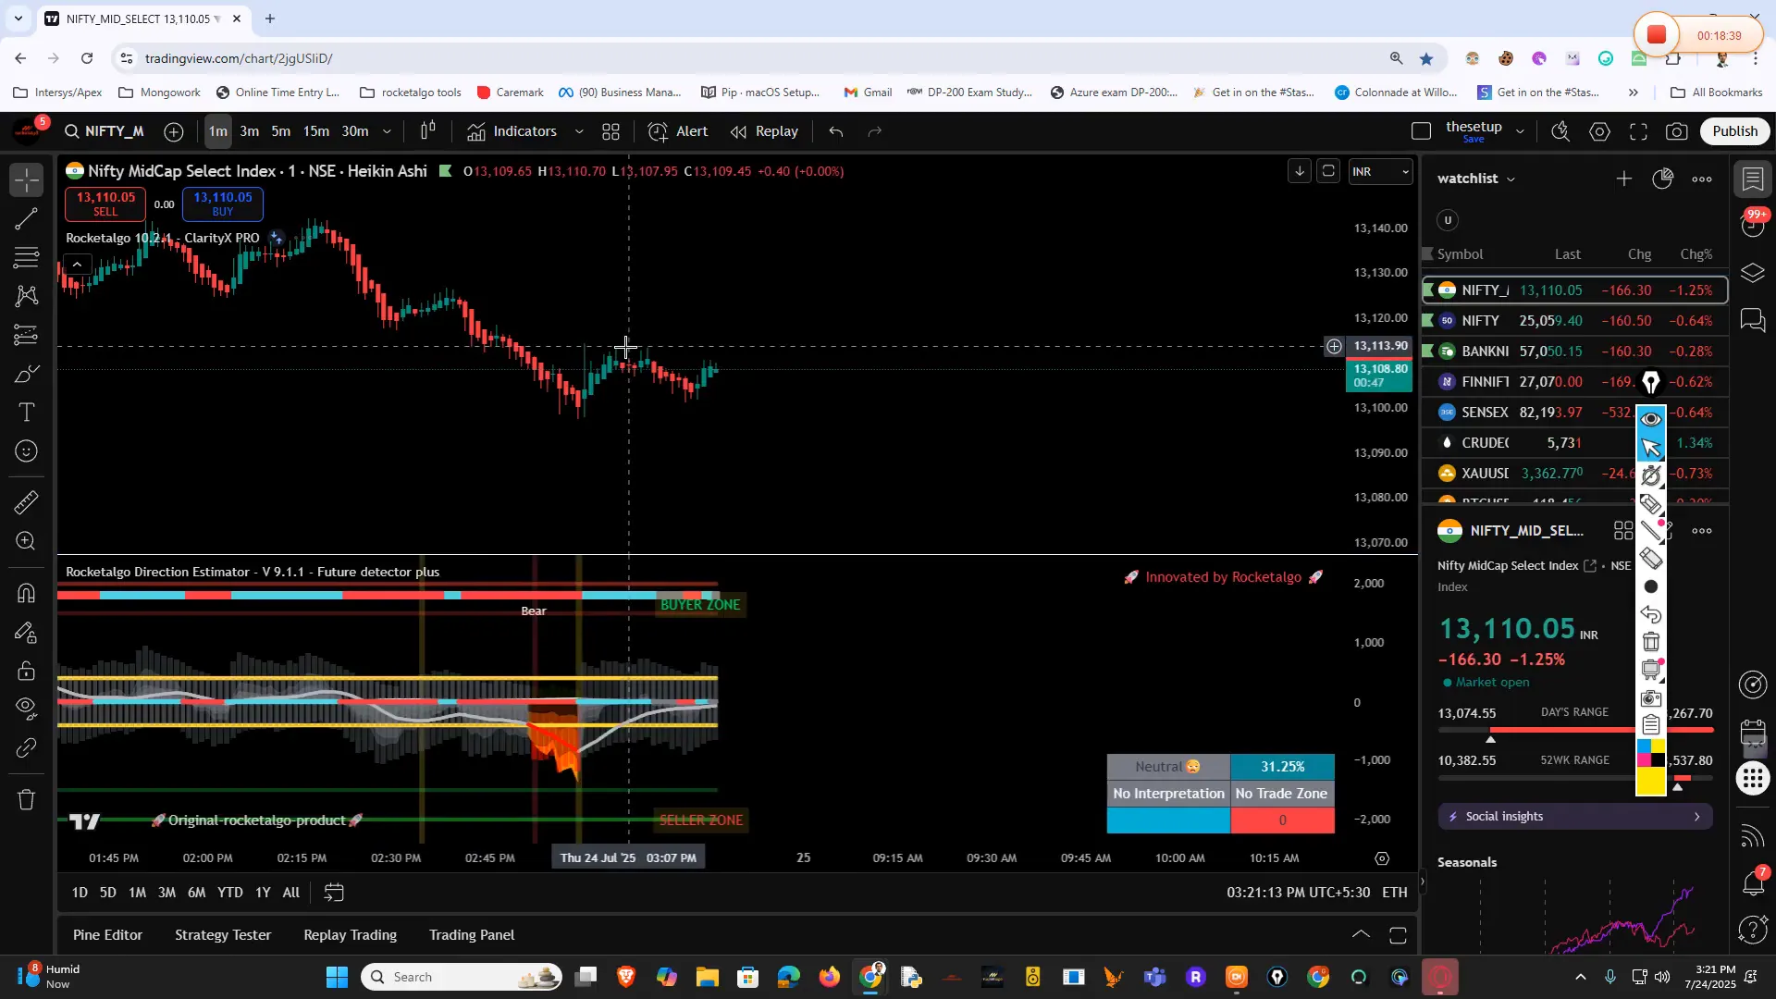The image size is (1776, 999).
Task: Click the BUY 13,110.05 button
Action: (222, 203)
